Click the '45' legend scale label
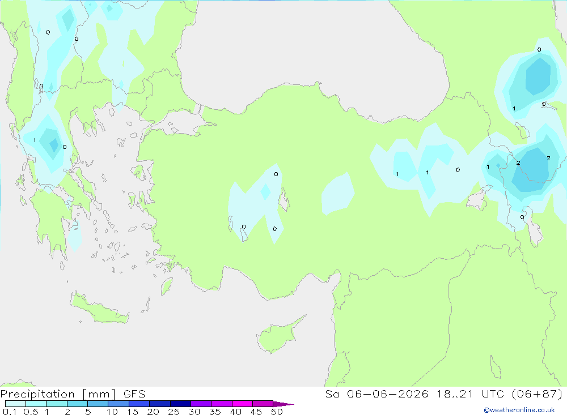This screenshot has width=567, height=415. [256, 412]
